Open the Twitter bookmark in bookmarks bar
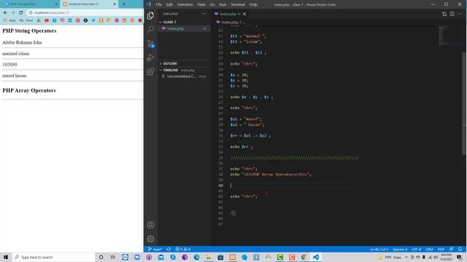The height and width of the screenshot is (262, 467). (93, 20)
